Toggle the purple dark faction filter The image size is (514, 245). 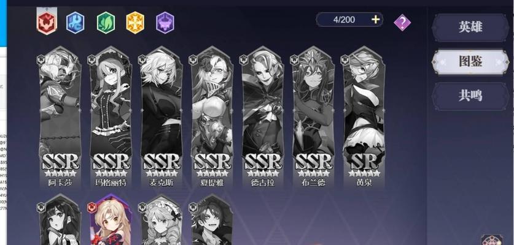point(165,23)
